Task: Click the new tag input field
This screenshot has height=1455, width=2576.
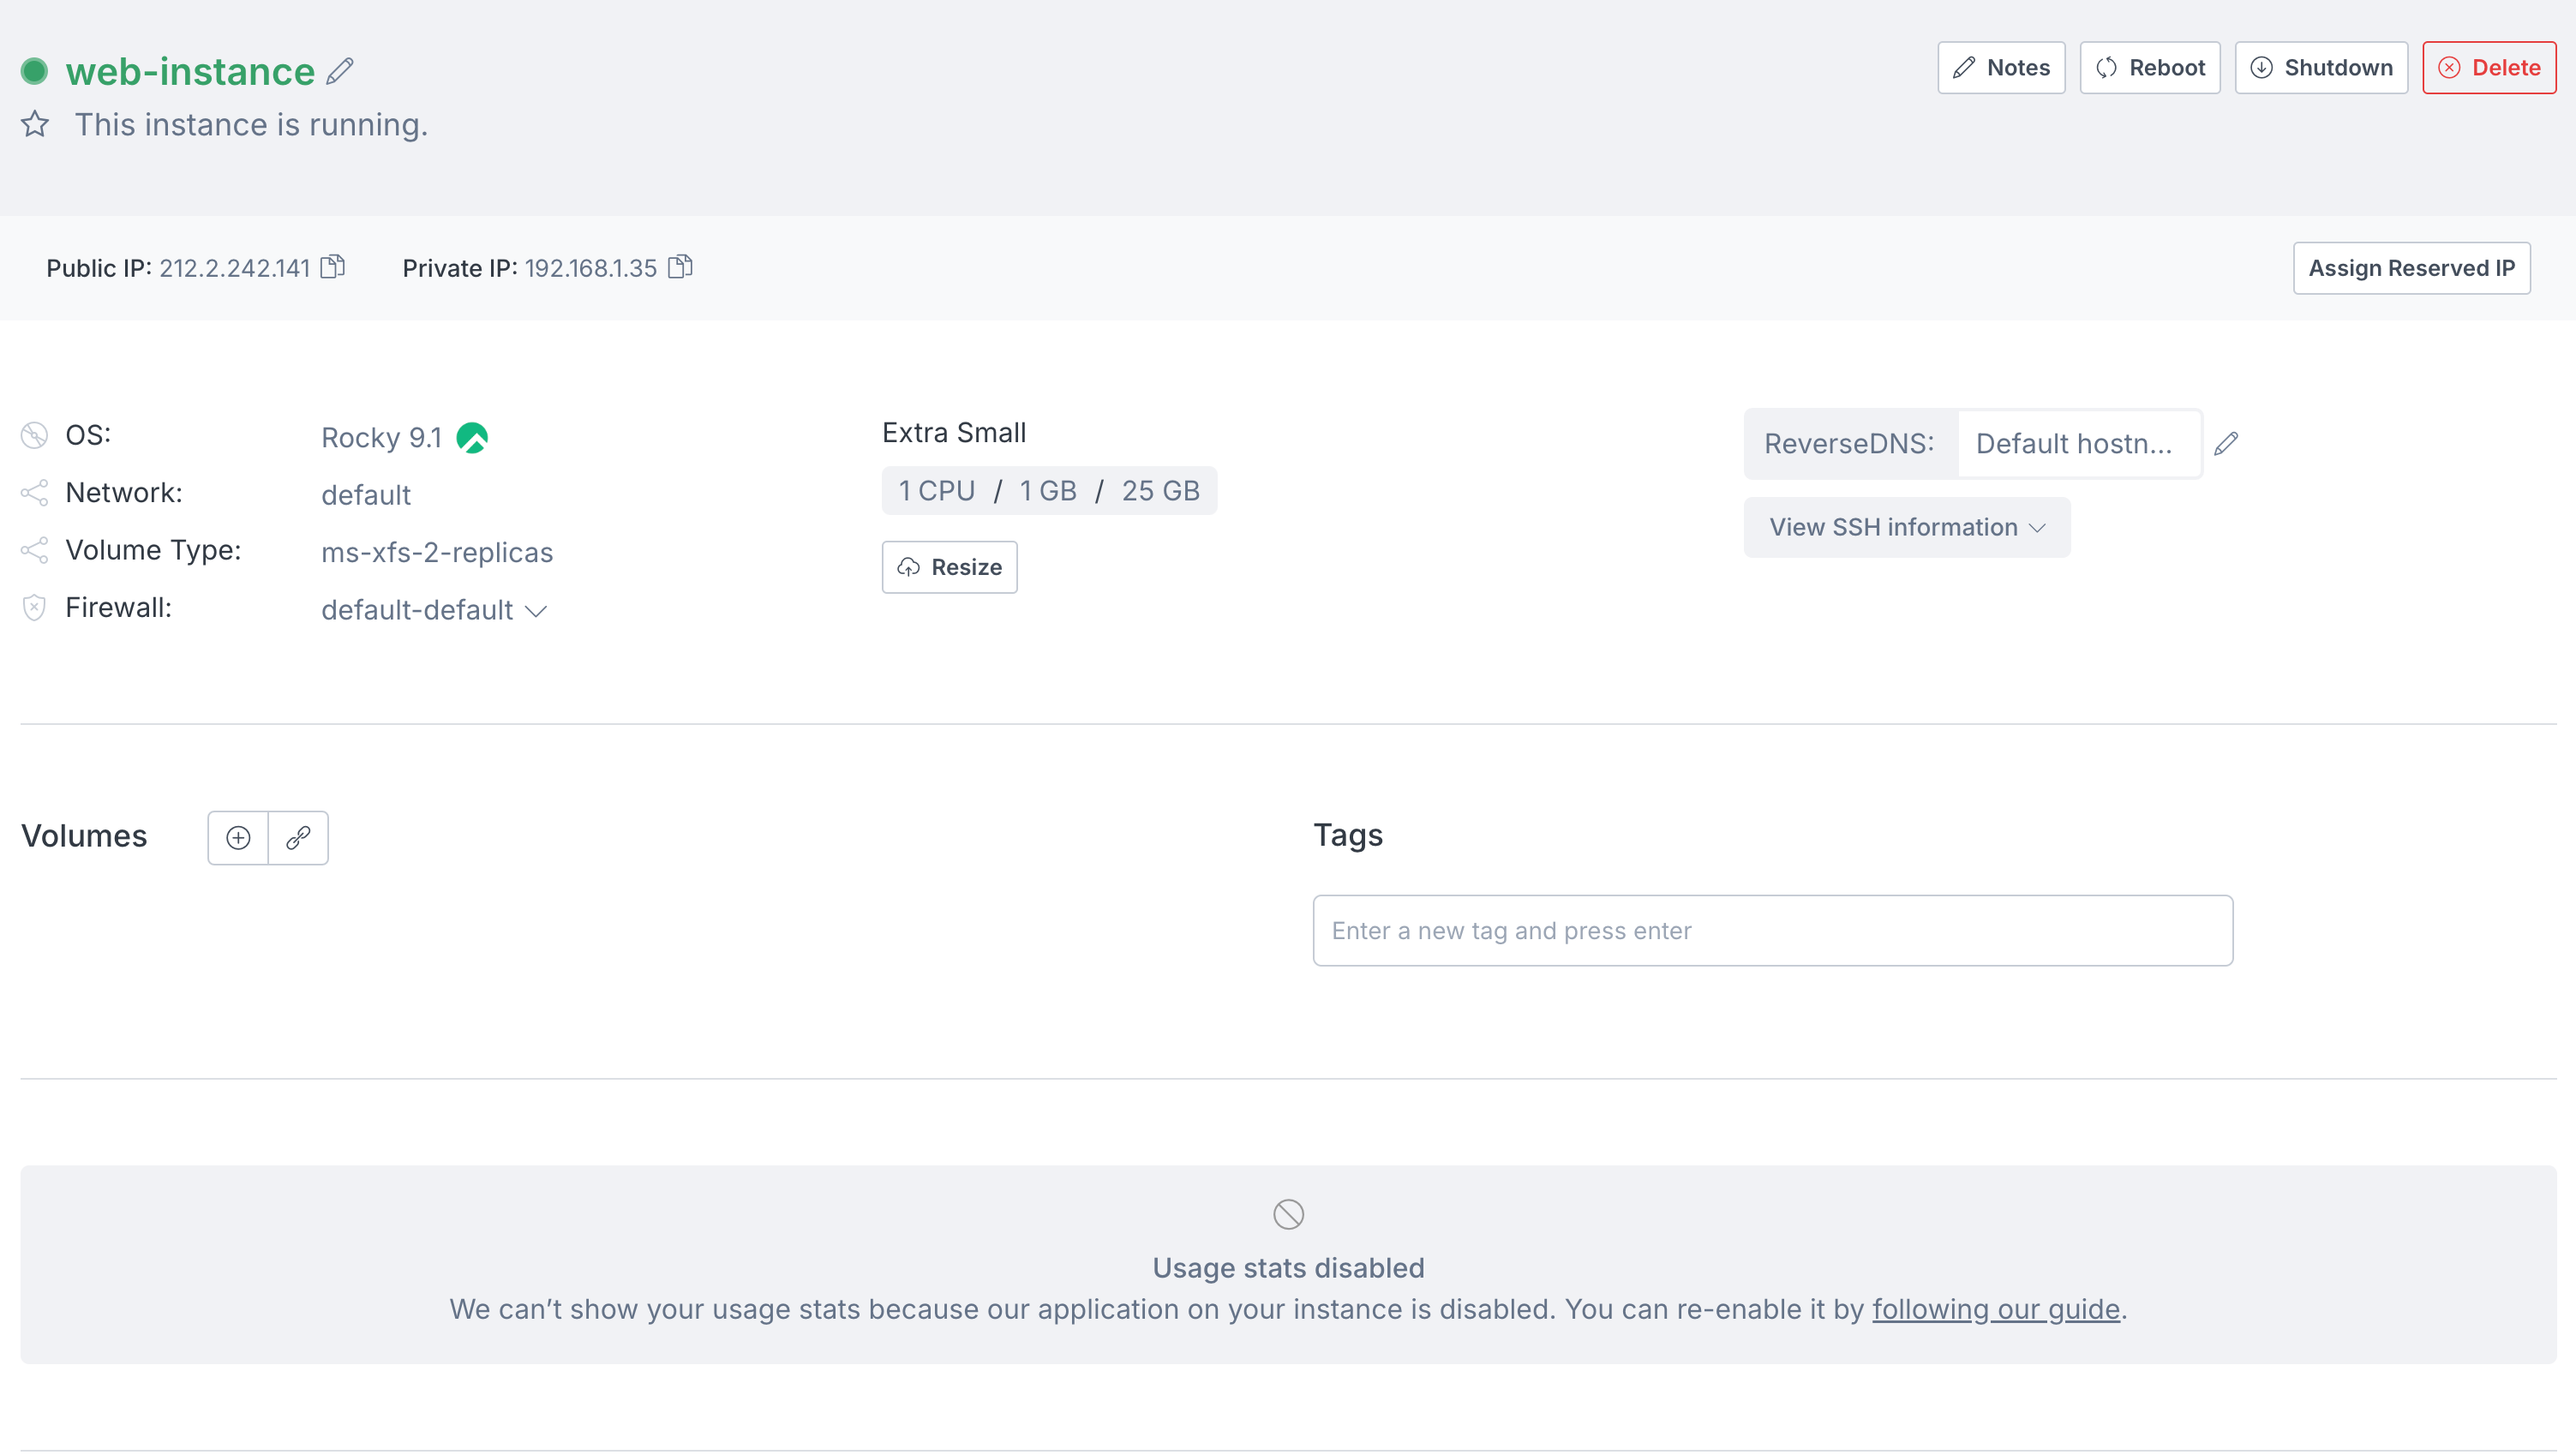Action: pos(1772,930)
